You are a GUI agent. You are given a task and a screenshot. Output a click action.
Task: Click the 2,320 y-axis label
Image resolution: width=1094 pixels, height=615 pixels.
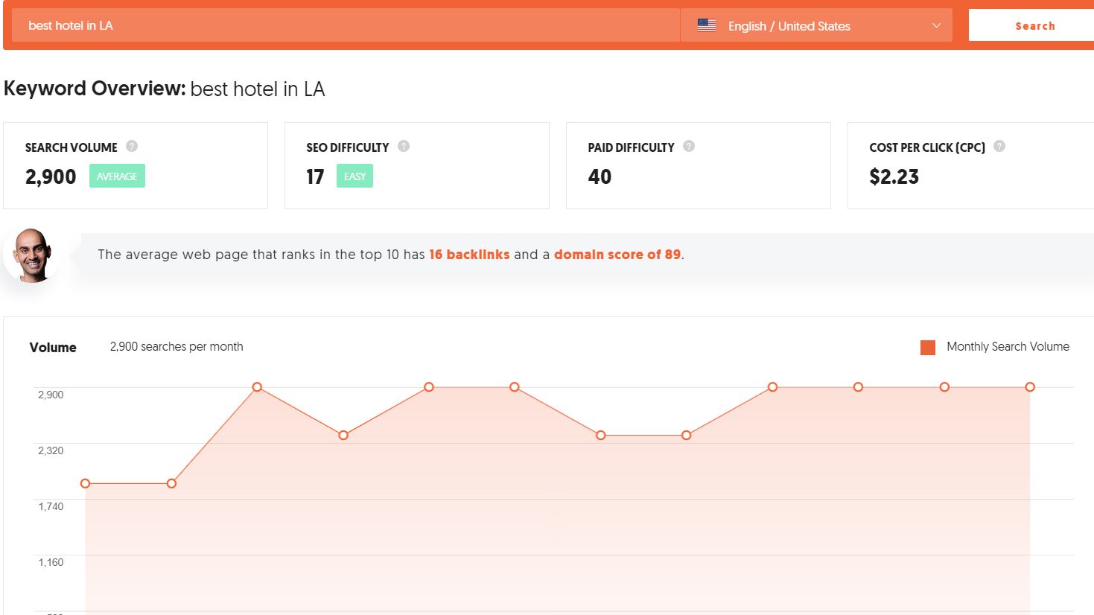51,450
